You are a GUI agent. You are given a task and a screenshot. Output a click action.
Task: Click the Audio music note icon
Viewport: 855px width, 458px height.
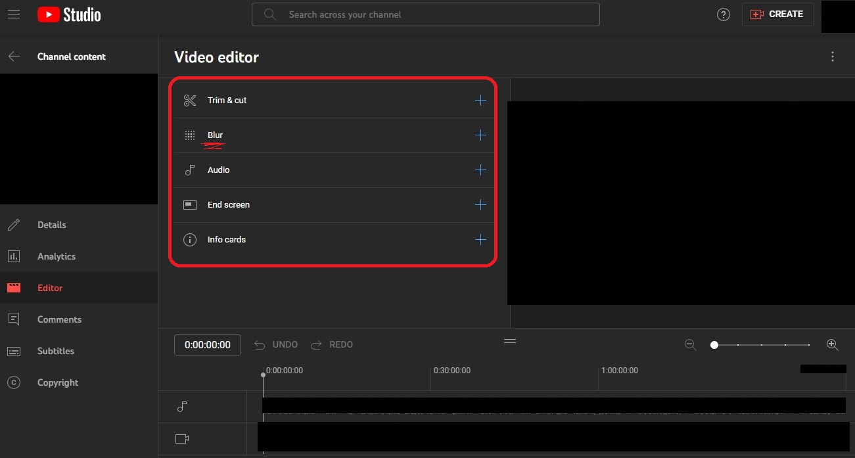190,170
